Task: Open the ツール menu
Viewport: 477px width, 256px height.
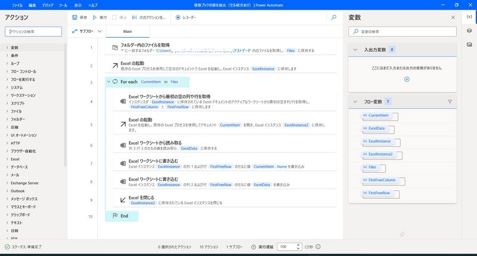Action: click(x=63, y=5)
